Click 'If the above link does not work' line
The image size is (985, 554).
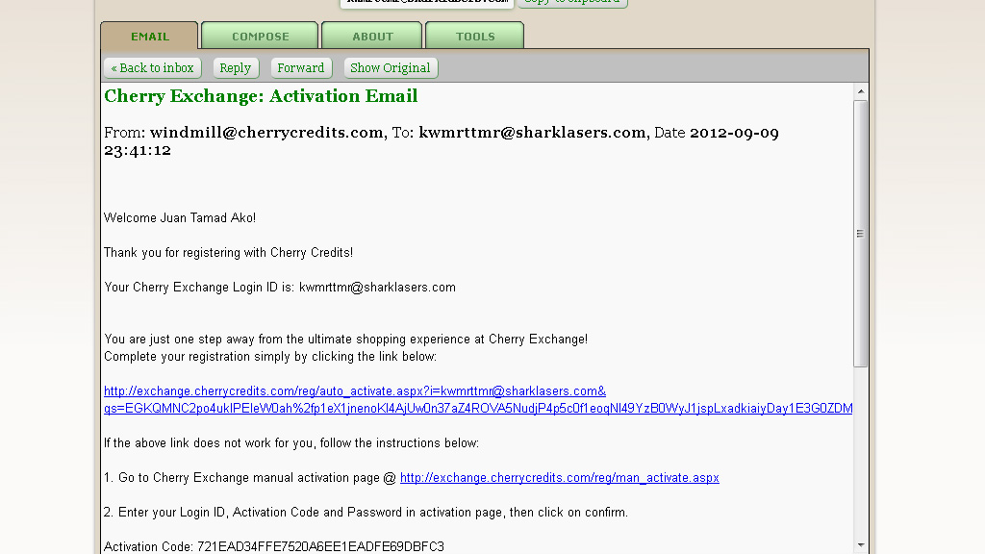290,442
